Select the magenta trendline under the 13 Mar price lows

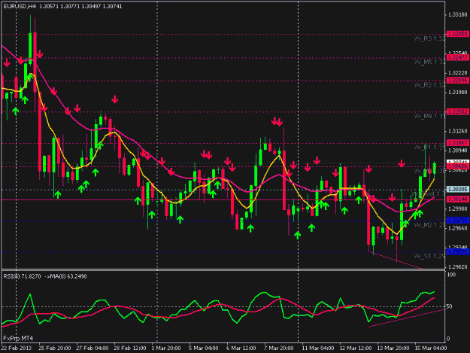click(398, 261)
